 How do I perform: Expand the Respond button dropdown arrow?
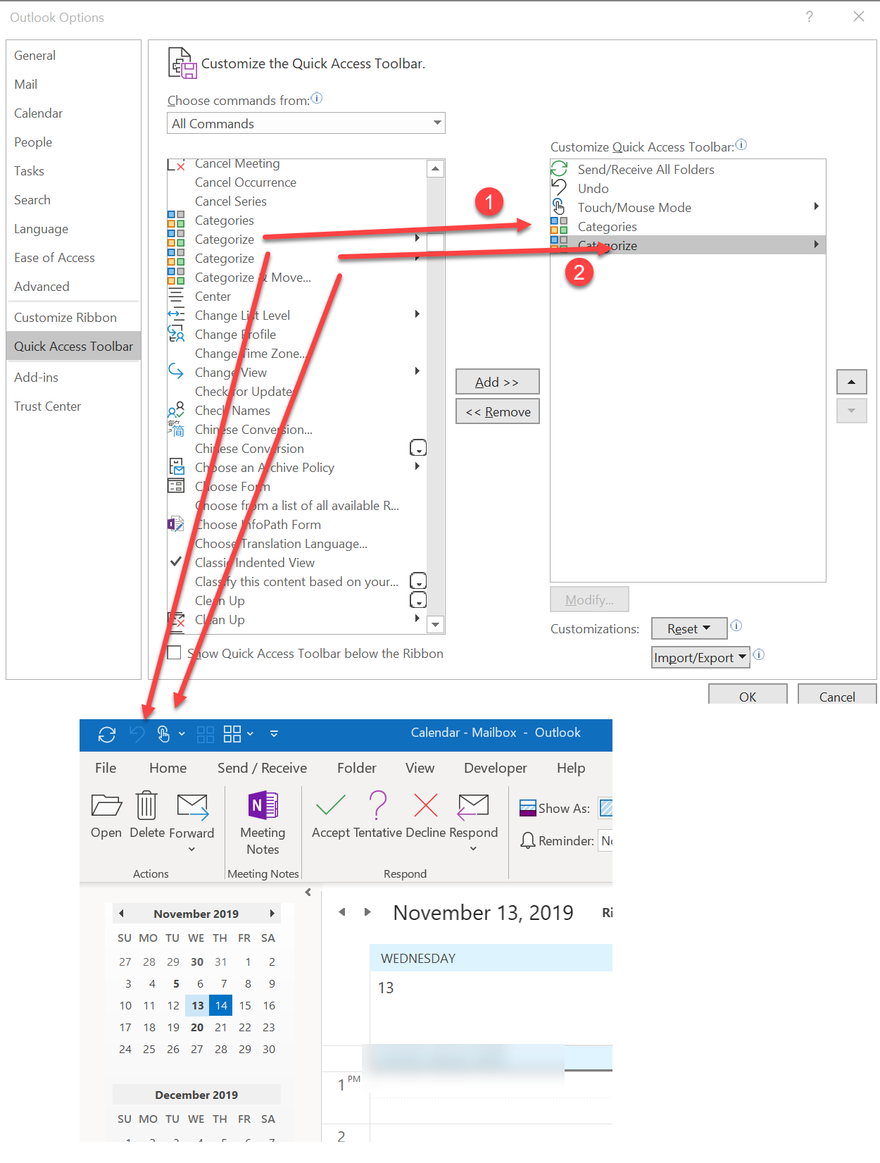pyautogui.click(x=473, y=849)
